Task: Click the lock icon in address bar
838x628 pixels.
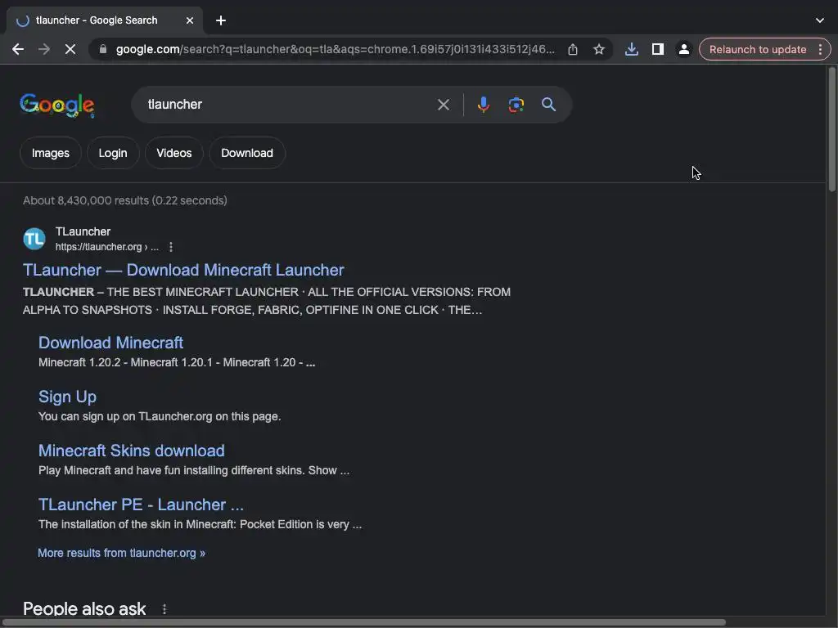Action: coord(103,50)
